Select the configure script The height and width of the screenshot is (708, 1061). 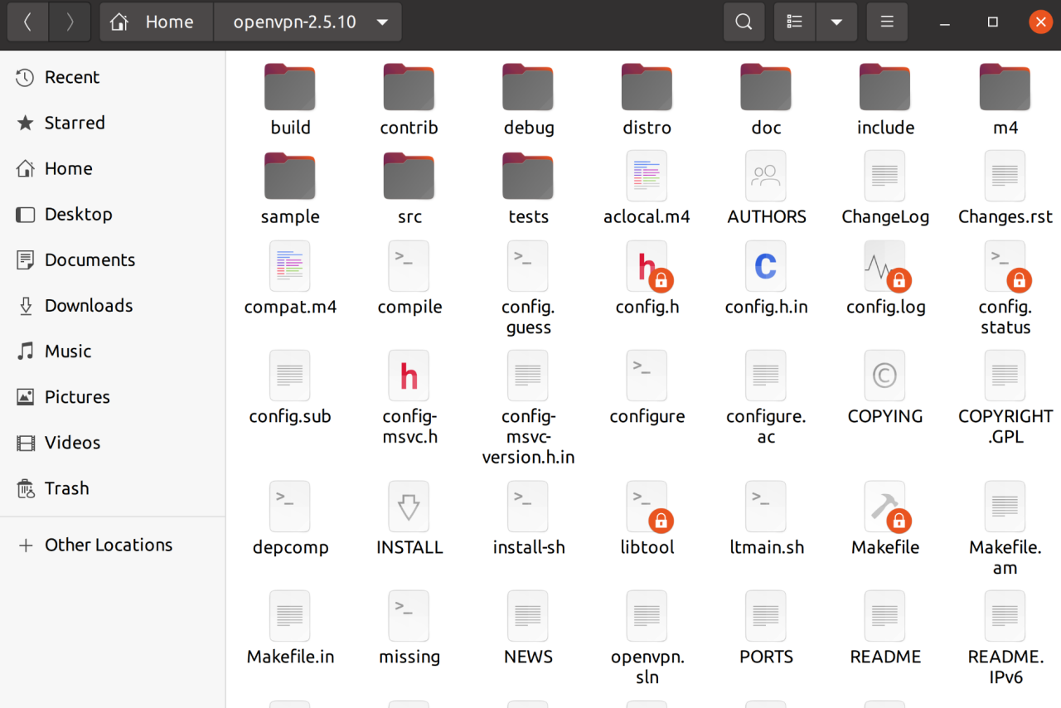[x=647, y=388]
